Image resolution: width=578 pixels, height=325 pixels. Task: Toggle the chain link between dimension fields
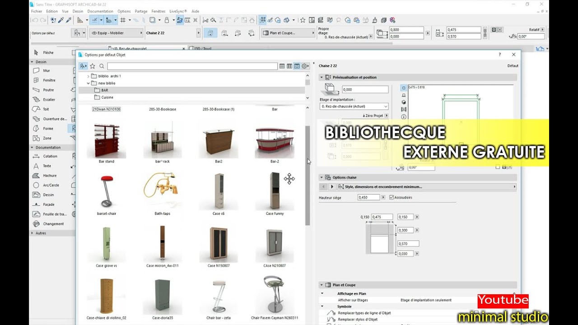pyautogui.click(x=485, y=33)
